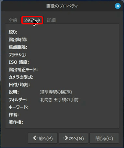The height and width of the screenshot is (148, 124).
Task: Click the left arrow icon on 前へ
Action: click(35, 138)
